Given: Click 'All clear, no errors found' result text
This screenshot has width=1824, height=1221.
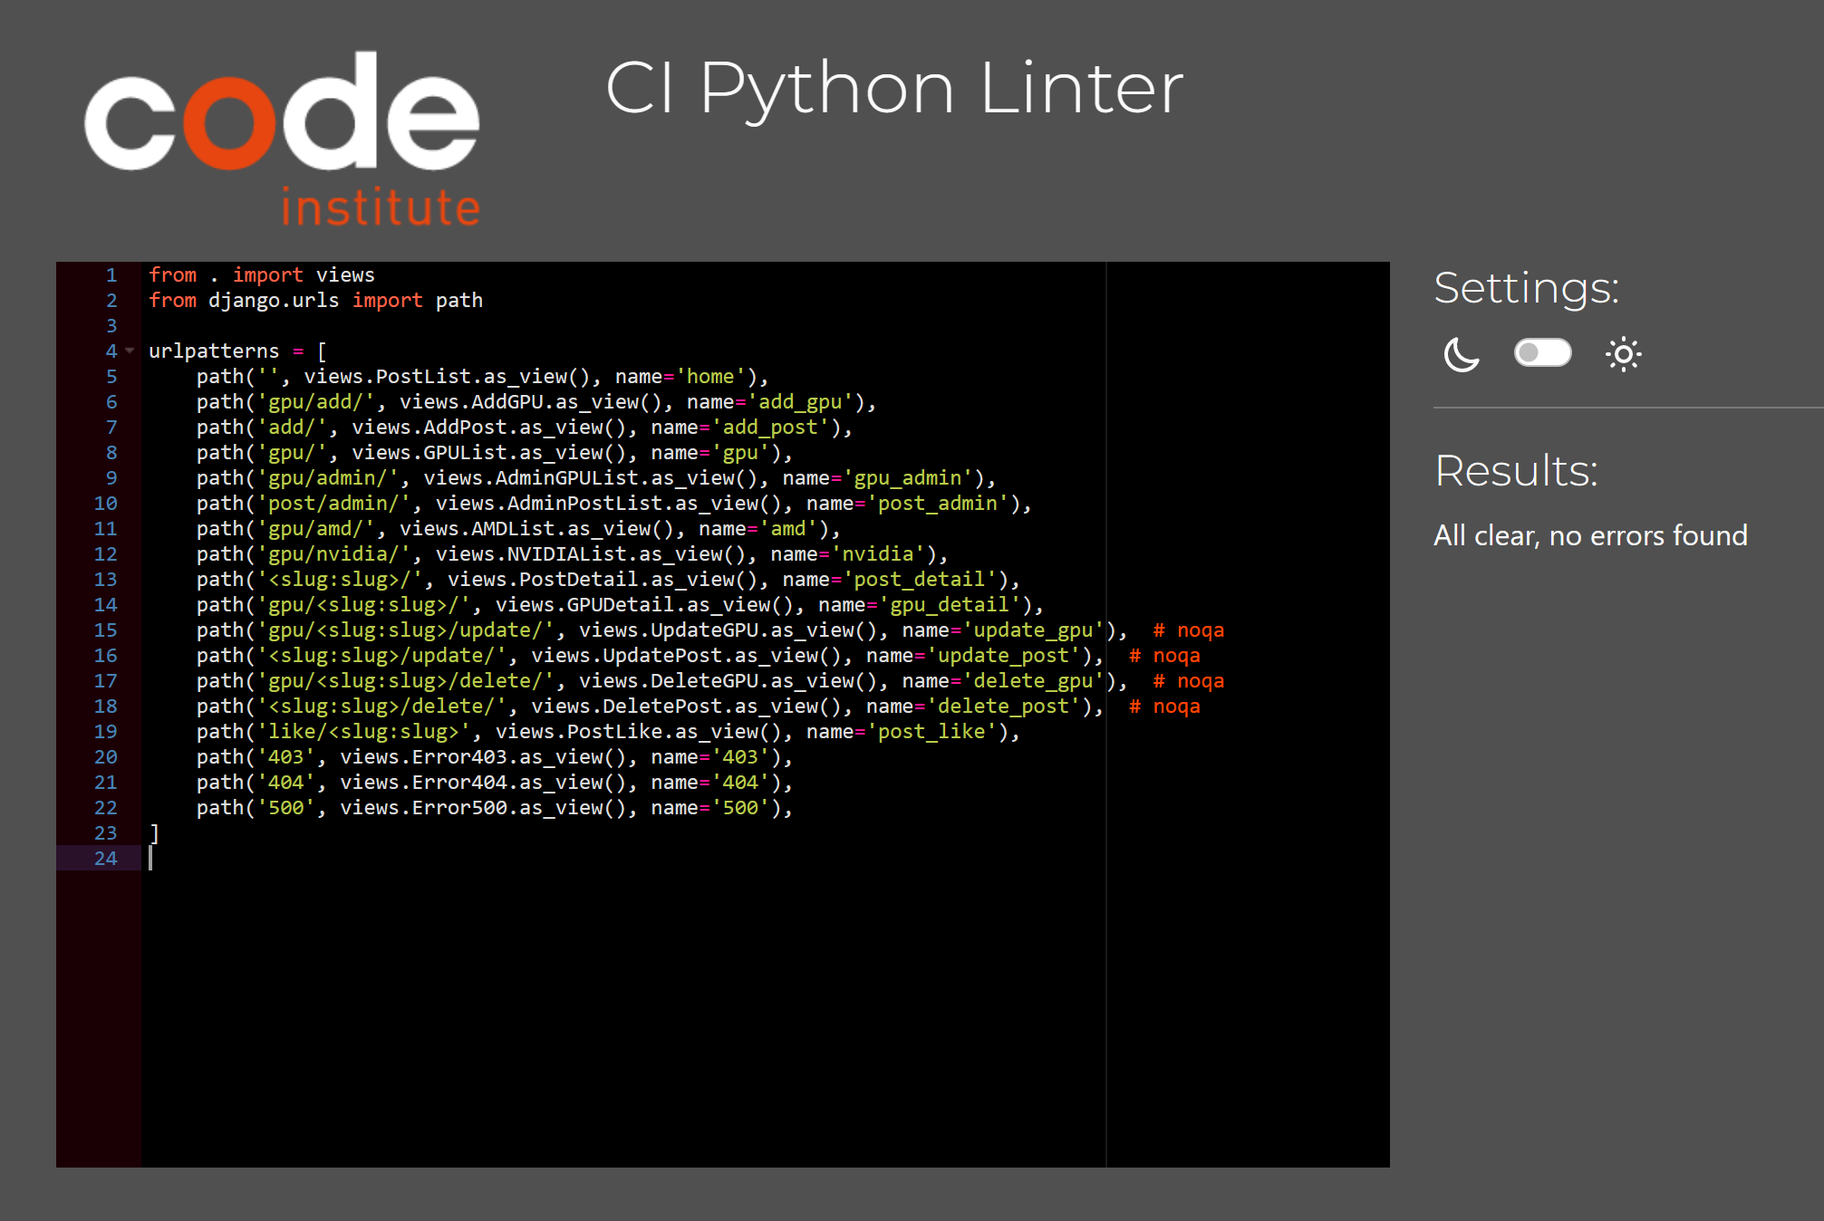Looking at the screenshot, I should (x=1590, y=535).
